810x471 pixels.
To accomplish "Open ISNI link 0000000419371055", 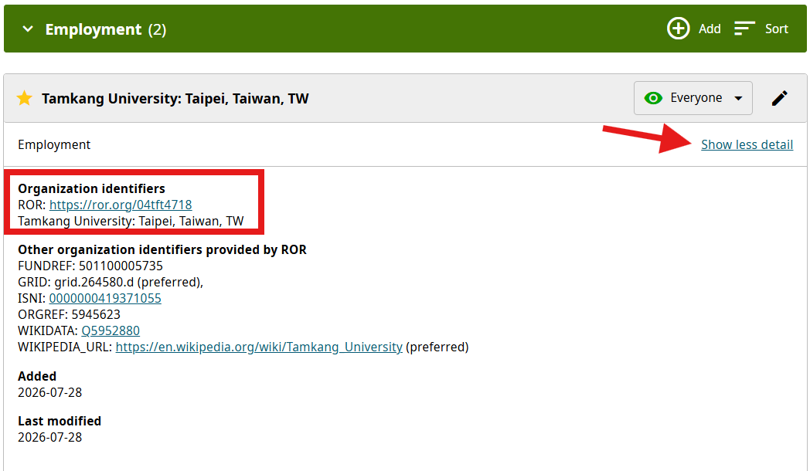I will [105, 298].
